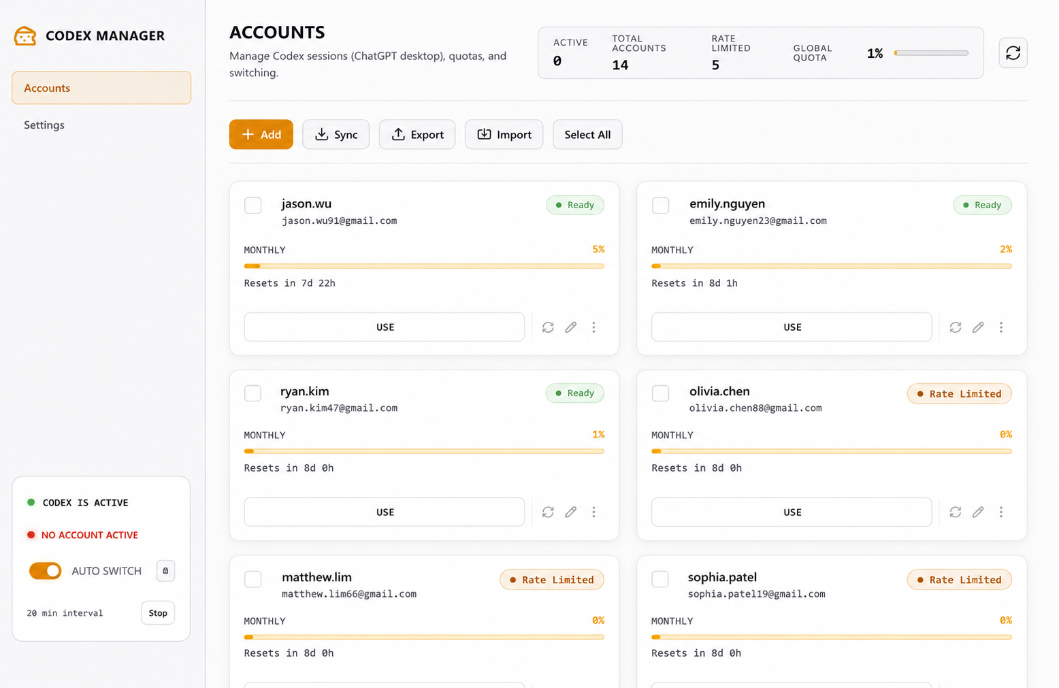Stop the auto switch interval
The width and height of the screenshot is (1059, 688).
coord(158,613)
